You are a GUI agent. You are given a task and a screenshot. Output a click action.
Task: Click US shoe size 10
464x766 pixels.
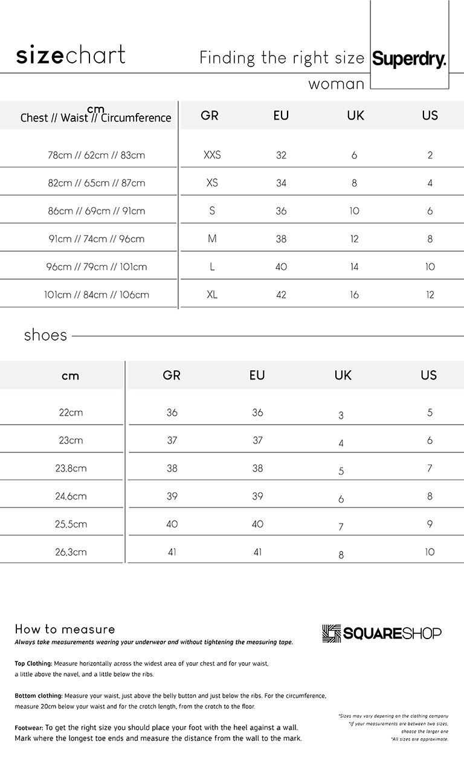point(430,552)
